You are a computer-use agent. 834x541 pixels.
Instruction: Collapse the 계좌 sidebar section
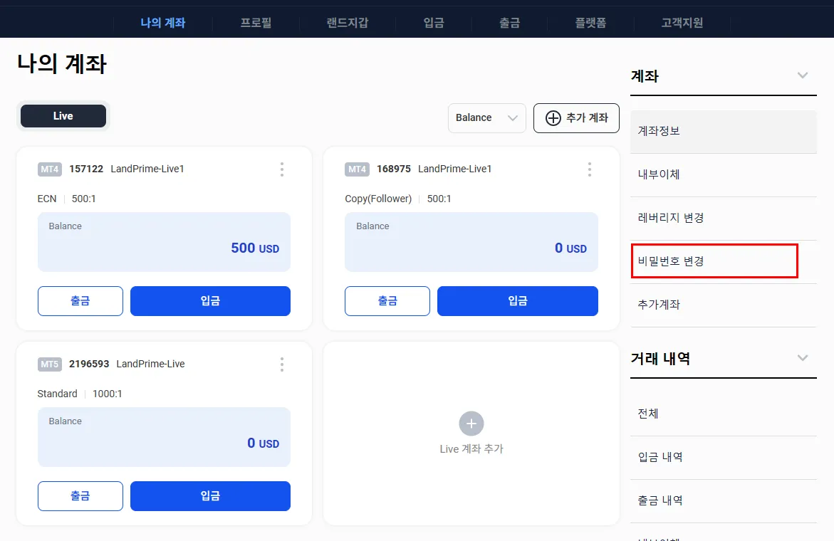point(803,75)
